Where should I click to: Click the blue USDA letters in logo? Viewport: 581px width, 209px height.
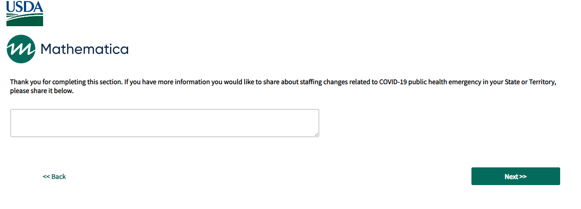coord(24,6)
